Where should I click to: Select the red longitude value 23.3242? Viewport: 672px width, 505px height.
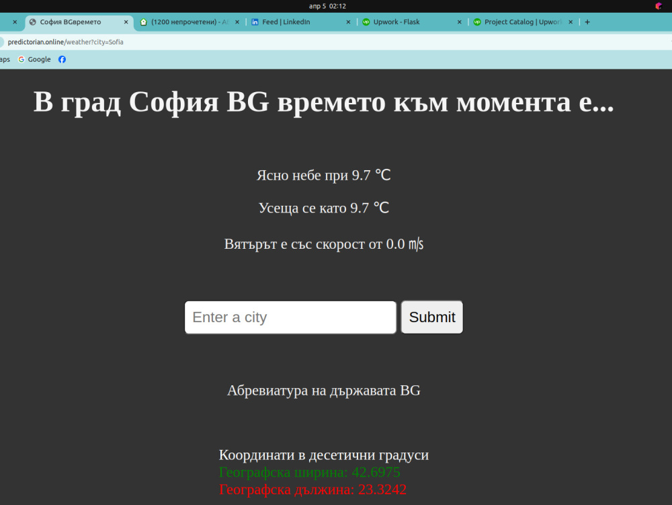pos(382,489)
